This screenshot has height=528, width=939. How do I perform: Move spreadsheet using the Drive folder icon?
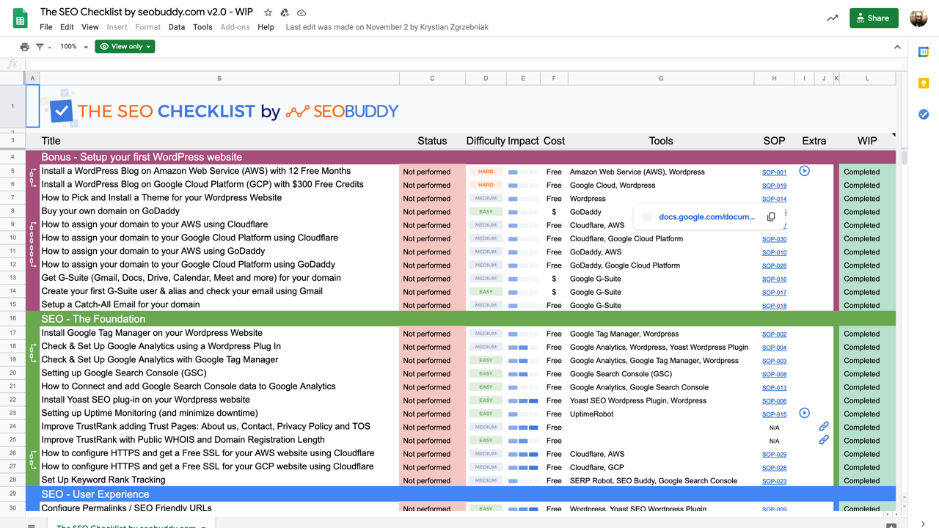click(283, 12)
